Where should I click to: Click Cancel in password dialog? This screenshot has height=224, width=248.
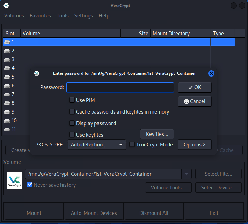point(195,101)
